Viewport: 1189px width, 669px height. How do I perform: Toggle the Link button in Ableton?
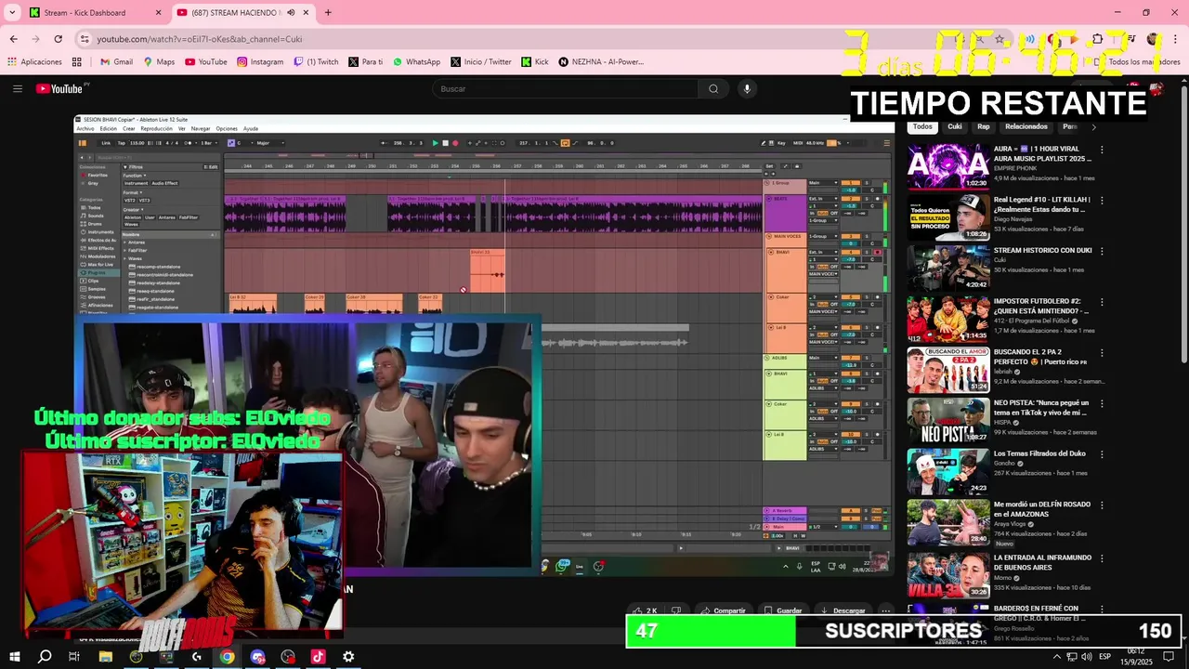[x=106, y=143]
